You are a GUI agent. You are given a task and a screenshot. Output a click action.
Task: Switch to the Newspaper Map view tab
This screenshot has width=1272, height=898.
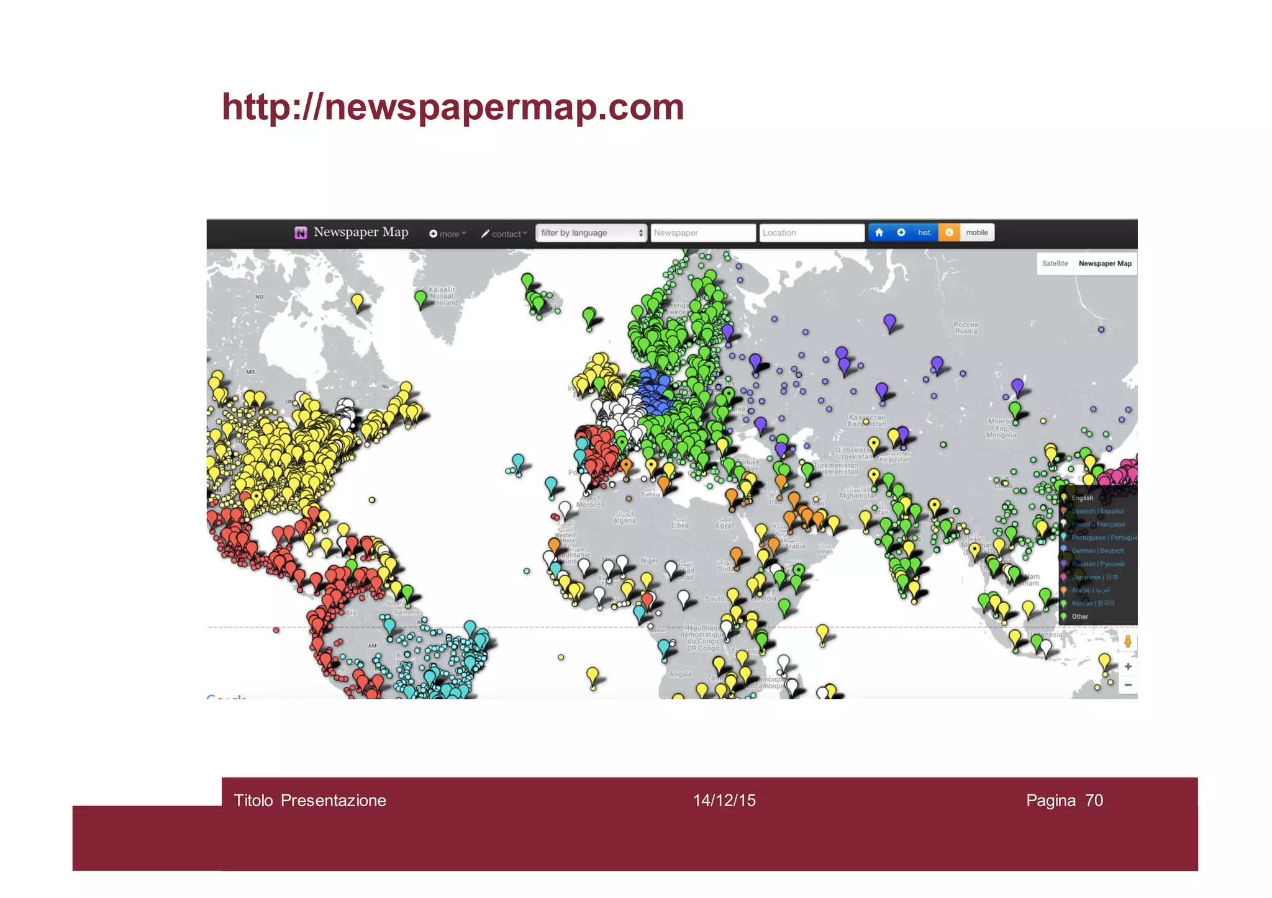1105,264
